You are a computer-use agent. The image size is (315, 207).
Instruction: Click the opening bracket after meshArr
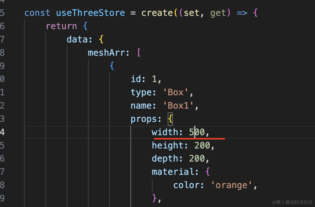(x=139, y=53)
